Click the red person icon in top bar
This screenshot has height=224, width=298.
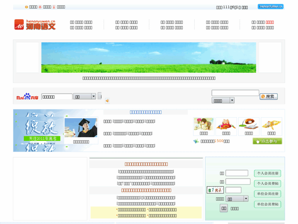54,7
